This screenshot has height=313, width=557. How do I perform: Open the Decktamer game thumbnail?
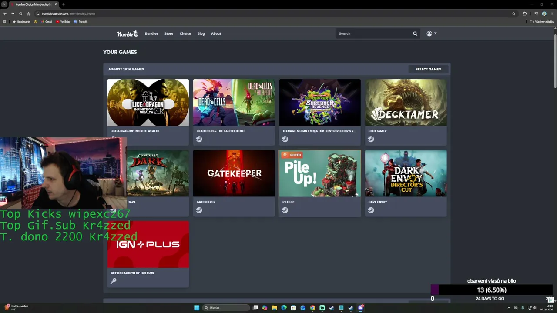pos(406,103)
